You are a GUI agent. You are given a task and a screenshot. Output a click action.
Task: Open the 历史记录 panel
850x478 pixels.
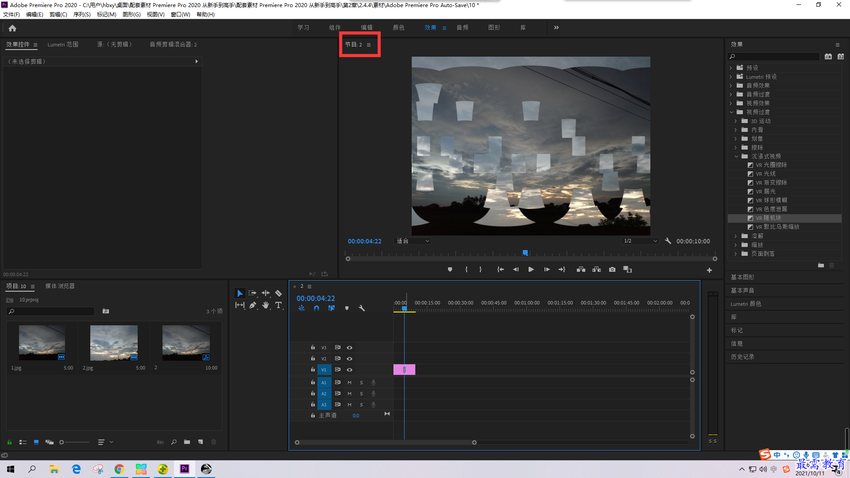point(742,357)
